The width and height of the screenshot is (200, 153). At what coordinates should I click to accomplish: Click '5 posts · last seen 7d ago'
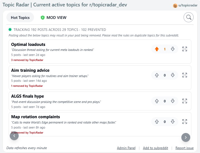[x=28, y=107]
